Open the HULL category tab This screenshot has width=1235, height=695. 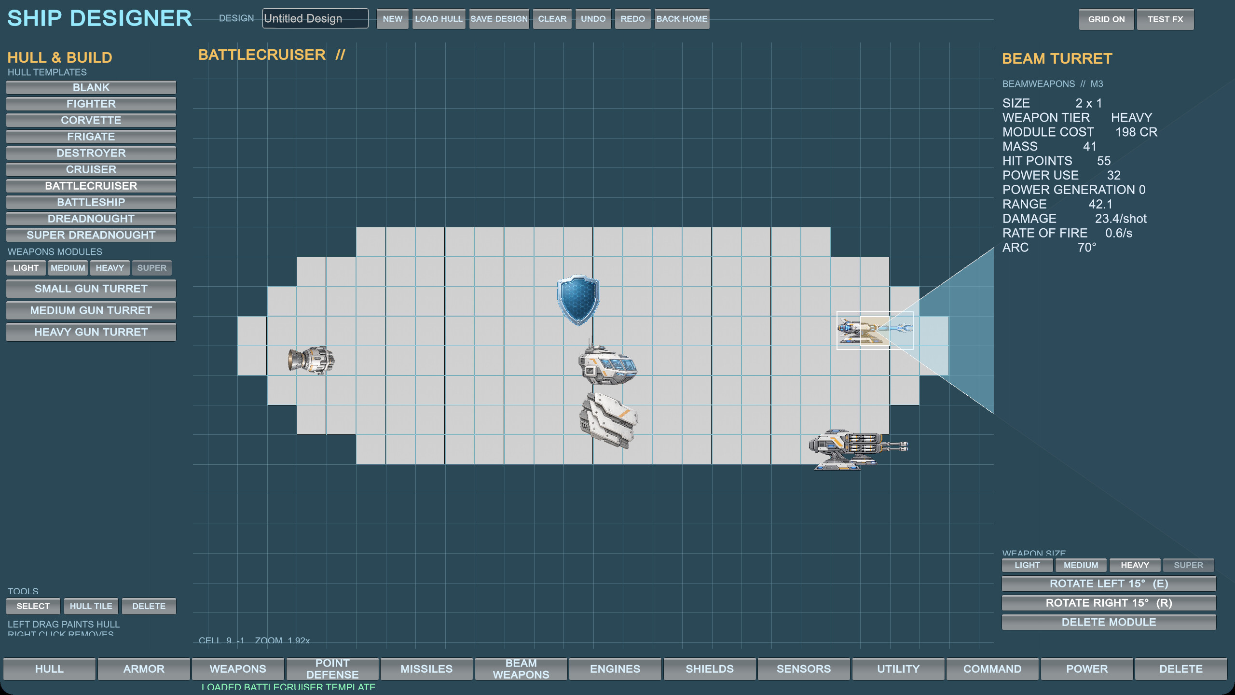pyautogui.click(x=49, y=669)
